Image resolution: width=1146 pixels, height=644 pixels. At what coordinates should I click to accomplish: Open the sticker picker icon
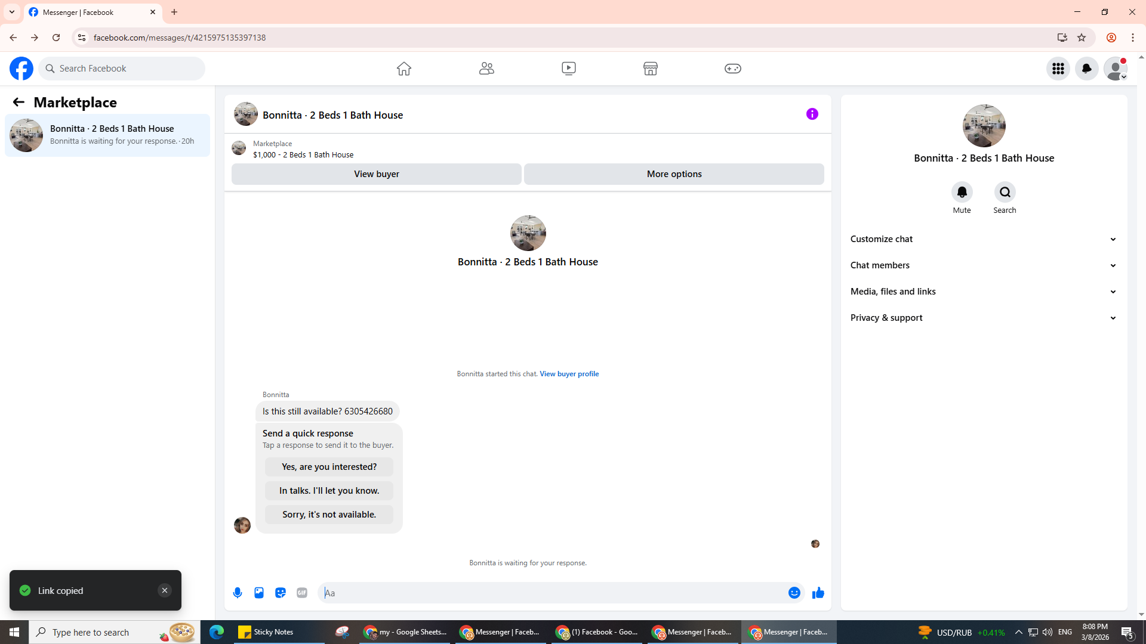point(281,593)
